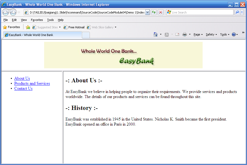Expand the address bar history dropdown

click(x=147, y=12)
